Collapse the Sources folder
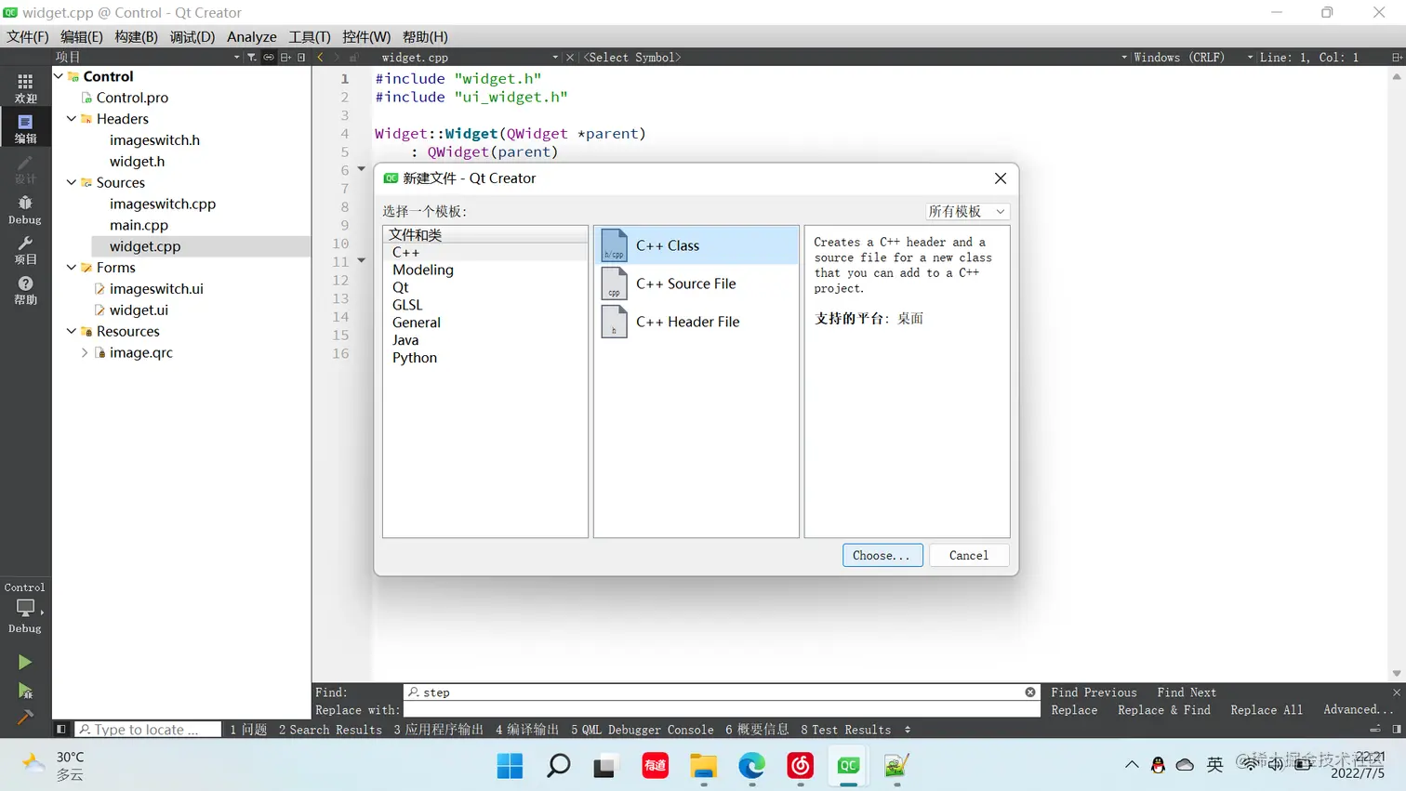Screen dimensions: 1406x791 point(72,182)
